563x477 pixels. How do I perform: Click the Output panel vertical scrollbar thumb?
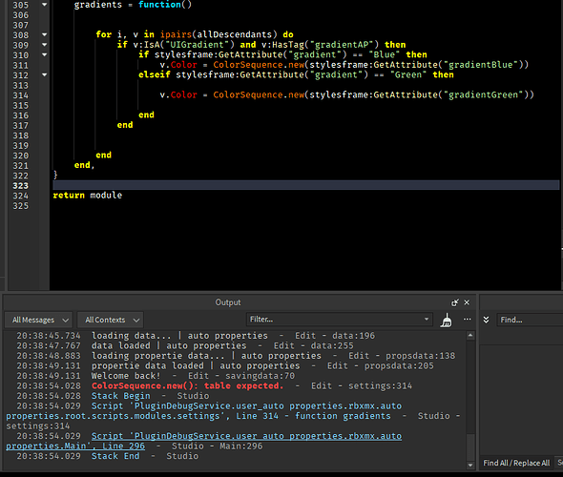pyautogui.click(x=470, y=446)
